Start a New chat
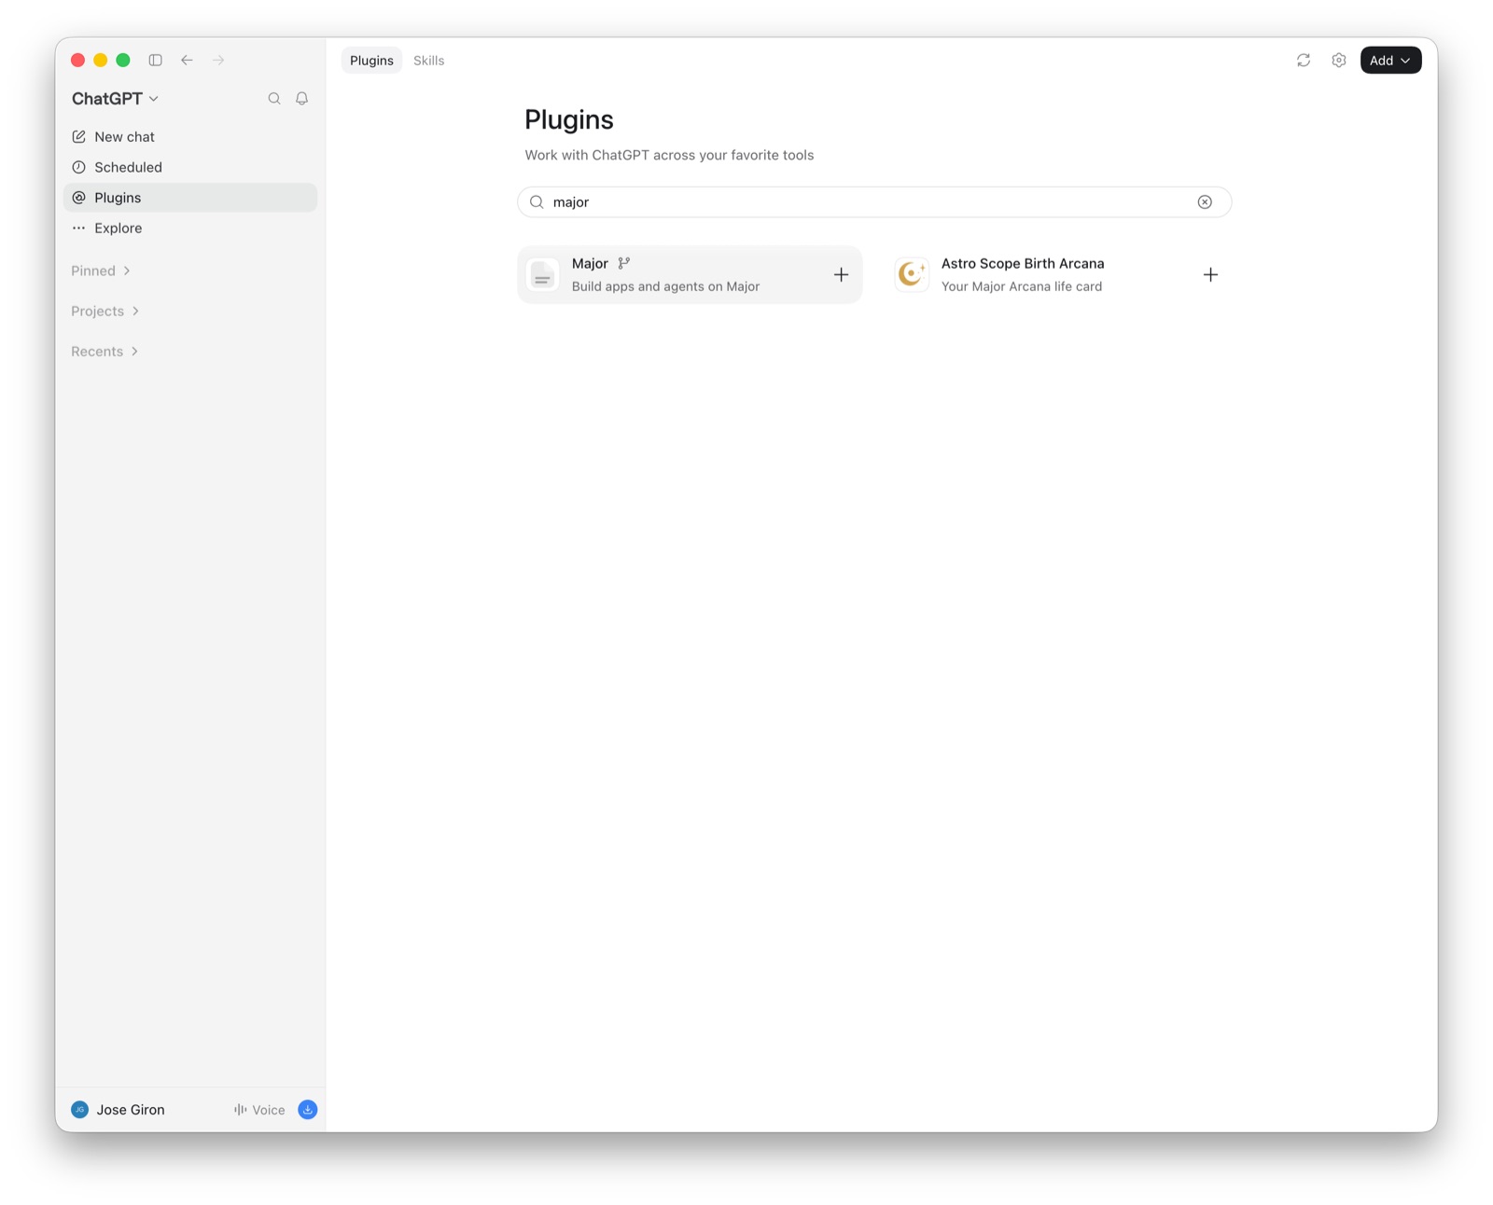Image resolution: width=1493 pixels, height=1205 pixels. point(190,137)
